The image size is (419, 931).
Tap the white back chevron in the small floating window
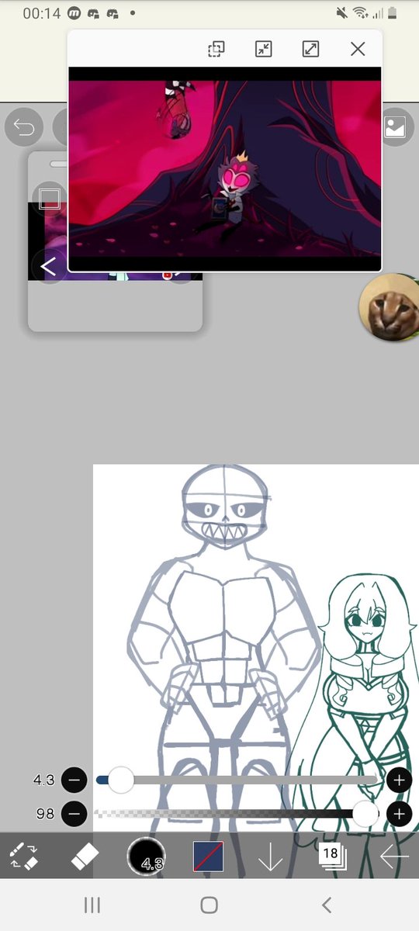48,268
